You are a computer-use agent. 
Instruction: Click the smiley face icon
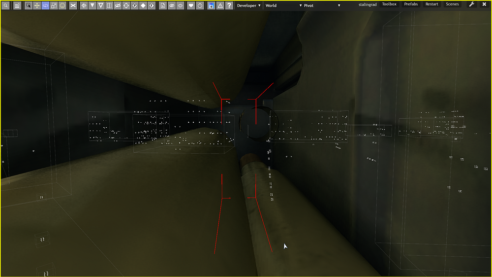pos(62,5)
